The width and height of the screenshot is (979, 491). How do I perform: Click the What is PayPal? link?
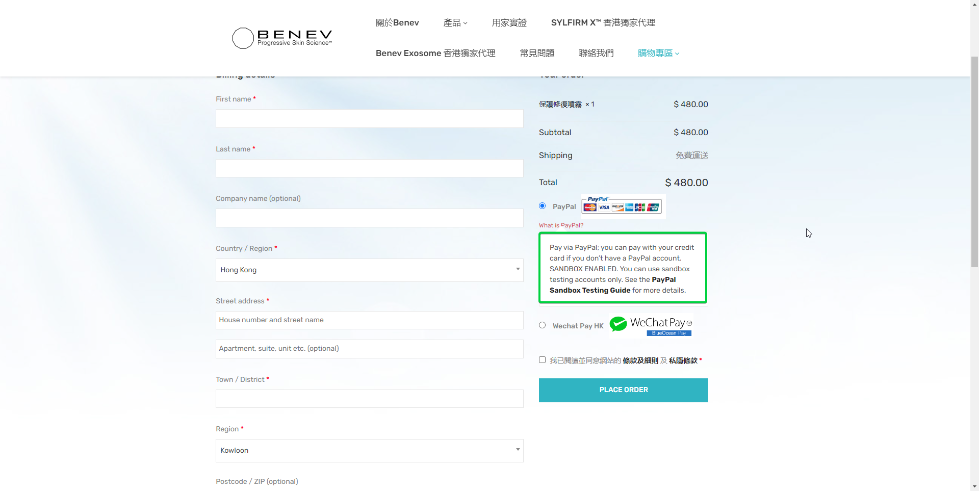(x=561, y=225)
